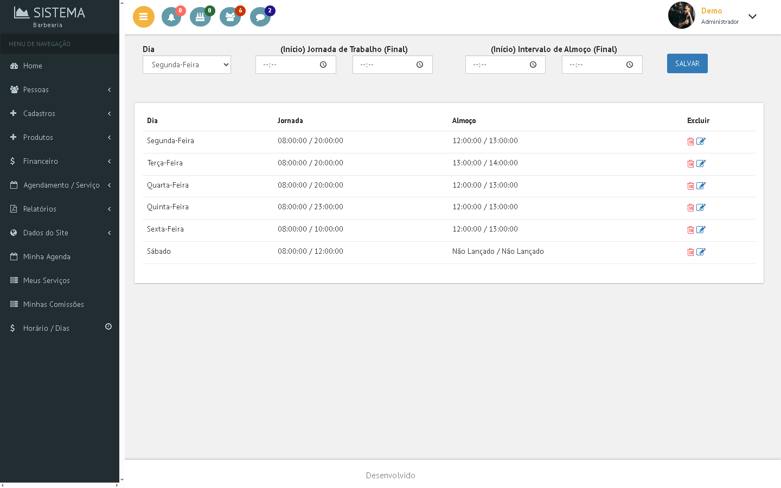This screenshot has height=488, width=781.
Task: Expand the Demo Administrador user menu
Action: click(x=752, y=16)
